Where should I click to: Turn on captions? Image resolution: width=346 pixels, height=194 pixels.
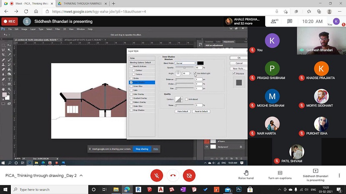pyautogui.click(x=280, y=173)
